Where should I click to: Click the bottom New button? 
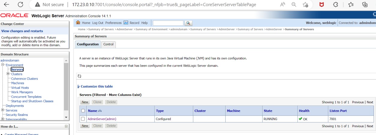[85, 126]
